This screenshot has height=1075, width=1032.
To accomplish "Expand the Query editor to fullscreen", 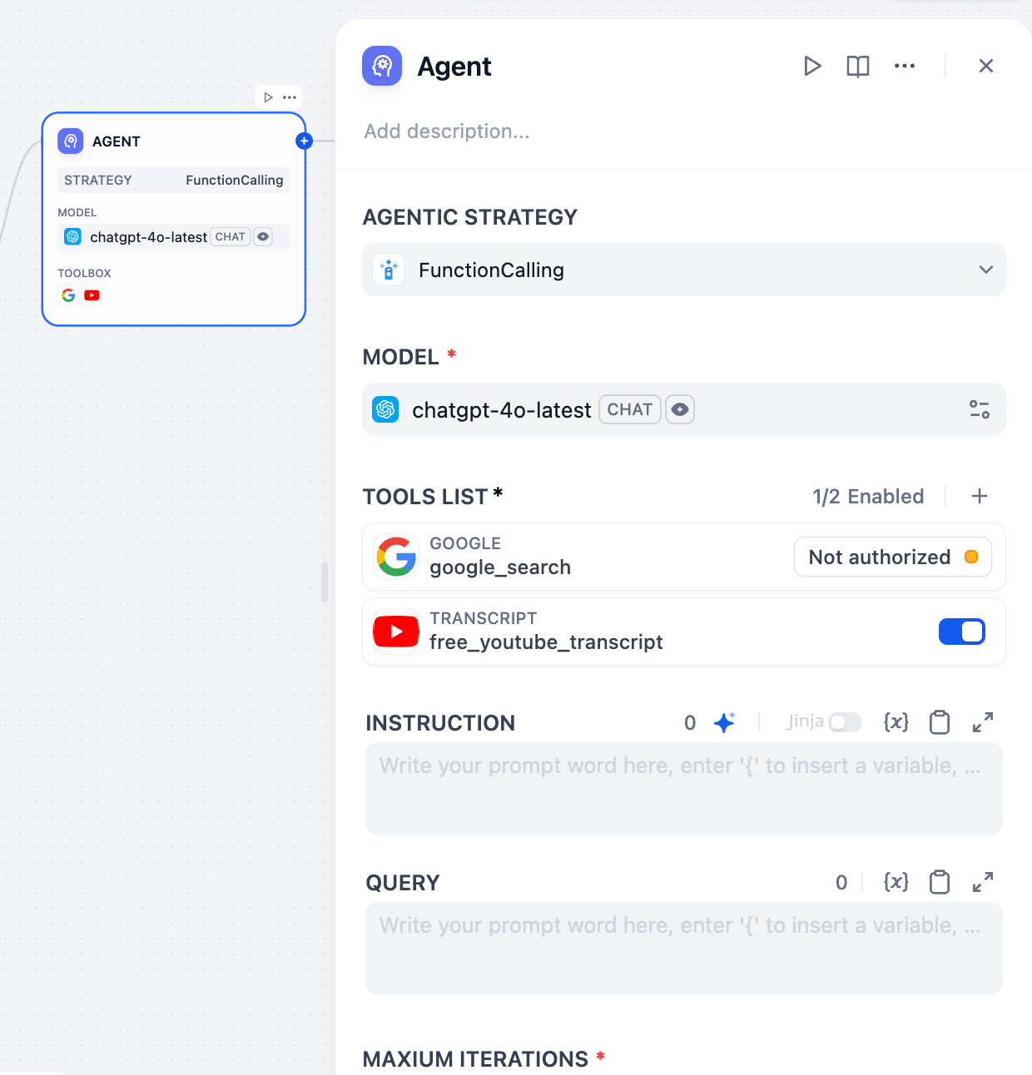I will 983,882.
